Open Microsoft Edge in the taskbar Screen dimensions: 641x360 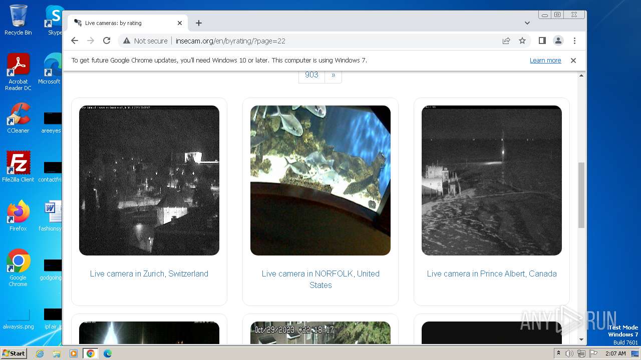tap(107, 353)
